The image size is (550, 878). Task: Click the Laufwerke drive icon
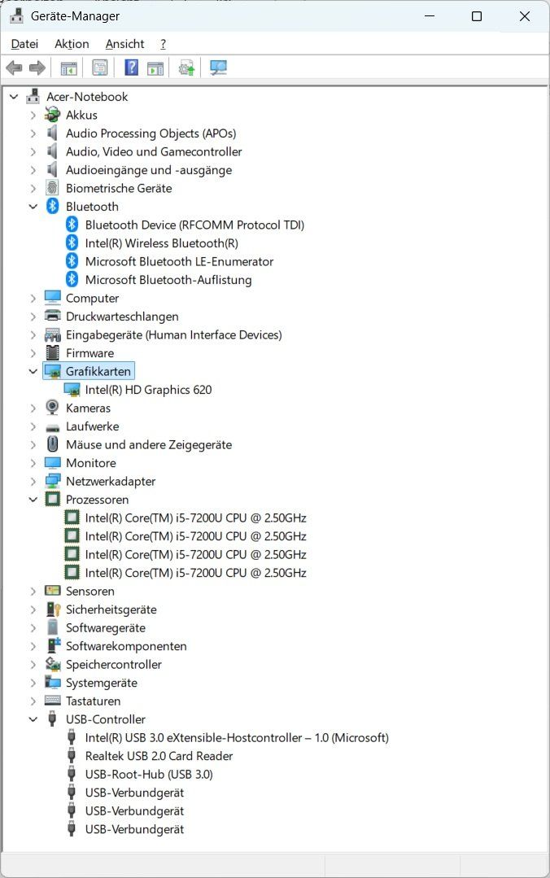[x=53, y=427]
